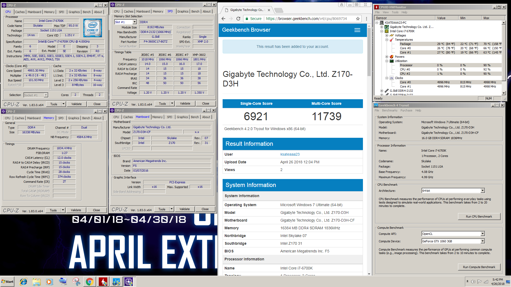Screen dimensions: 511x287
Task: Click the Chrome address bar URL
Action: coord(306,19)
